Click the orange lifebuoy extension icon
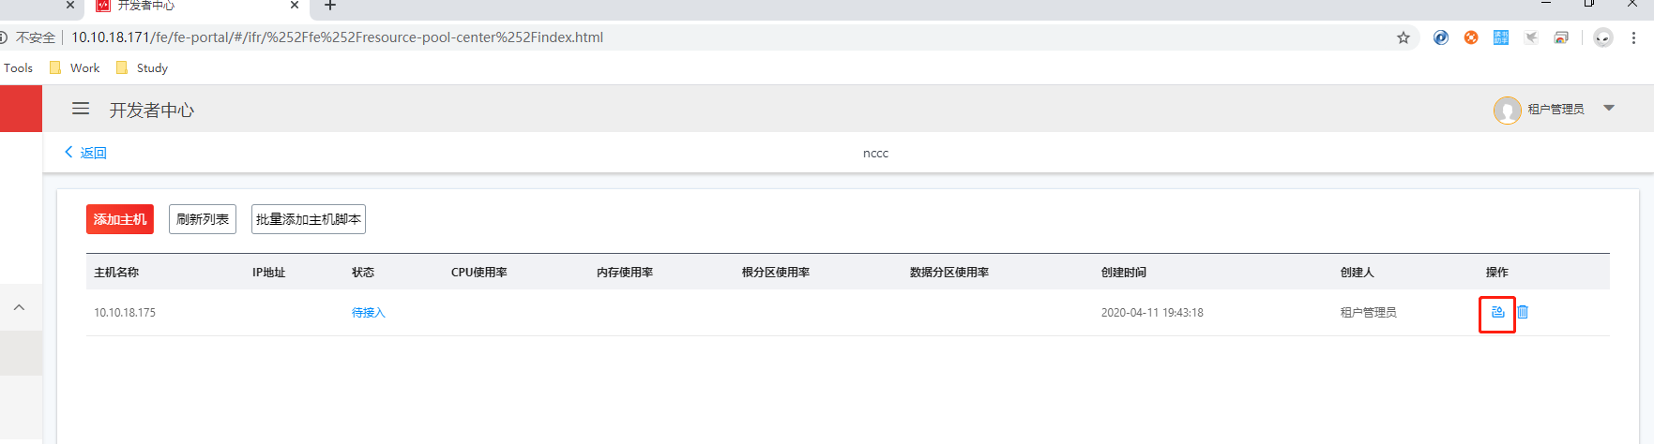This screenshot has height=444, width=1654. [1471, 37]
